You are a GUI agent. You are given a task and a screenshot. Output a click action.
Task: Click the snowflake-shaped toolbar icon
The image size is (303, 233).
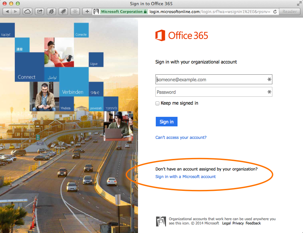click(75, 11)
